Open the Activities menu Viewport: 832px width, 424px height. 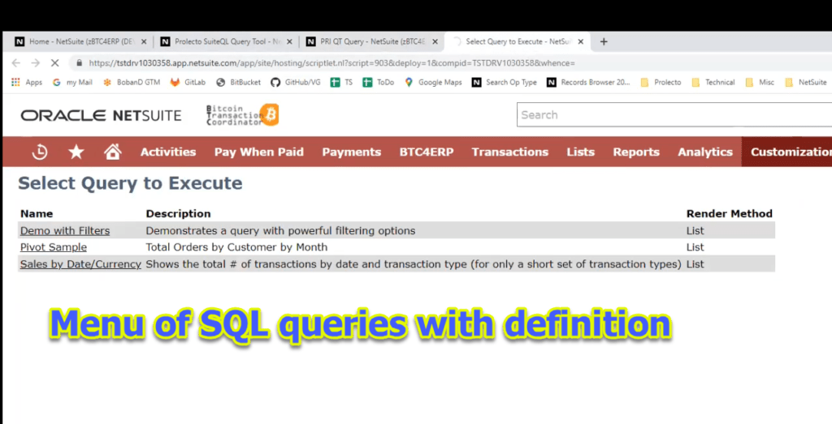[168, 152]
